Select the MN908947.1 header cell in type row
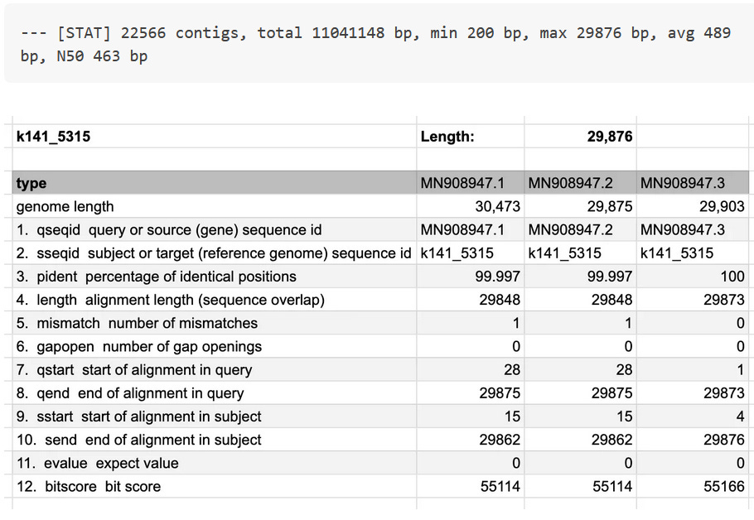This screenshot has height=520, width=754. click(x=471, y=183)
